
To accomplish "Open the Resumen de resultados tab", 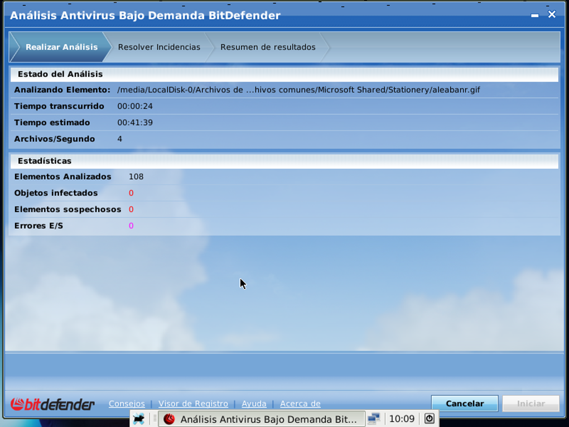I will coord(268,47).
